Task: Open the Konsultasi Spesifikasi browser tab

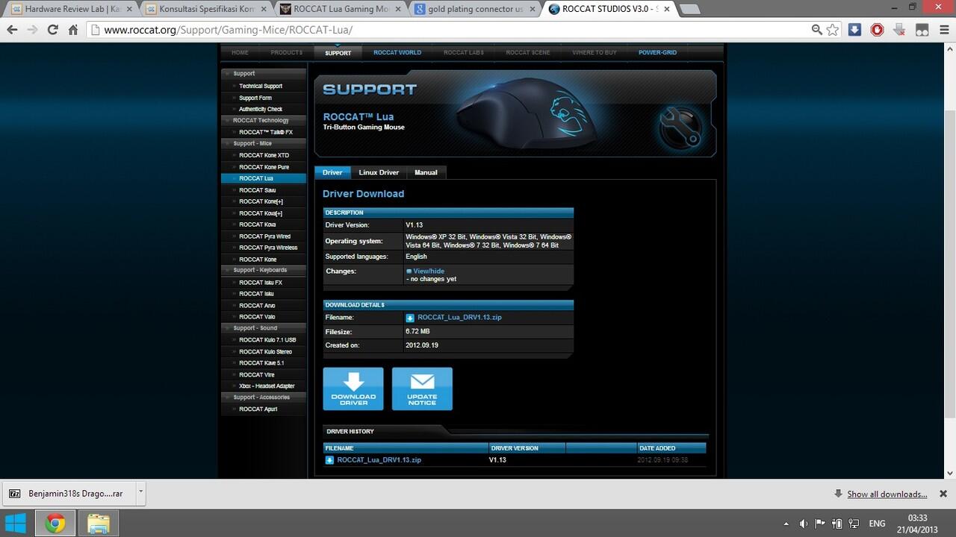Action: click(204, 9)
